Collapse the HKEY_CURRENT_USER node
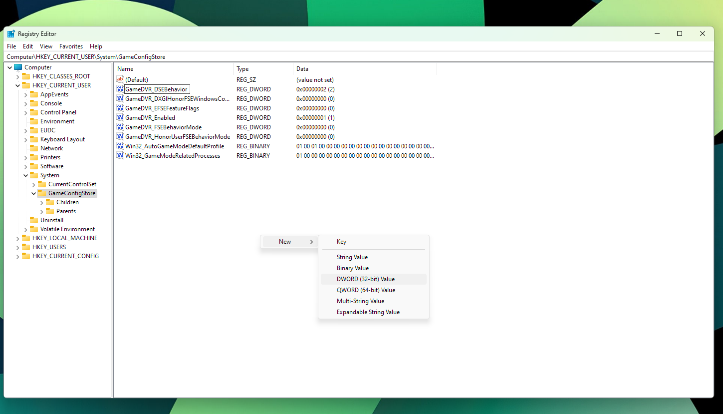The height and width of the screenshot is (414, 723). point(18,85)
